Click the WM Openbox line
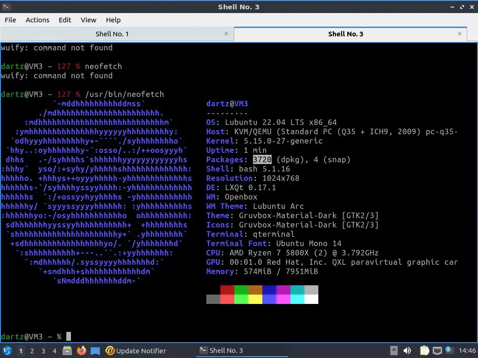Screen dimensions: 478x358 click(232, 197)
